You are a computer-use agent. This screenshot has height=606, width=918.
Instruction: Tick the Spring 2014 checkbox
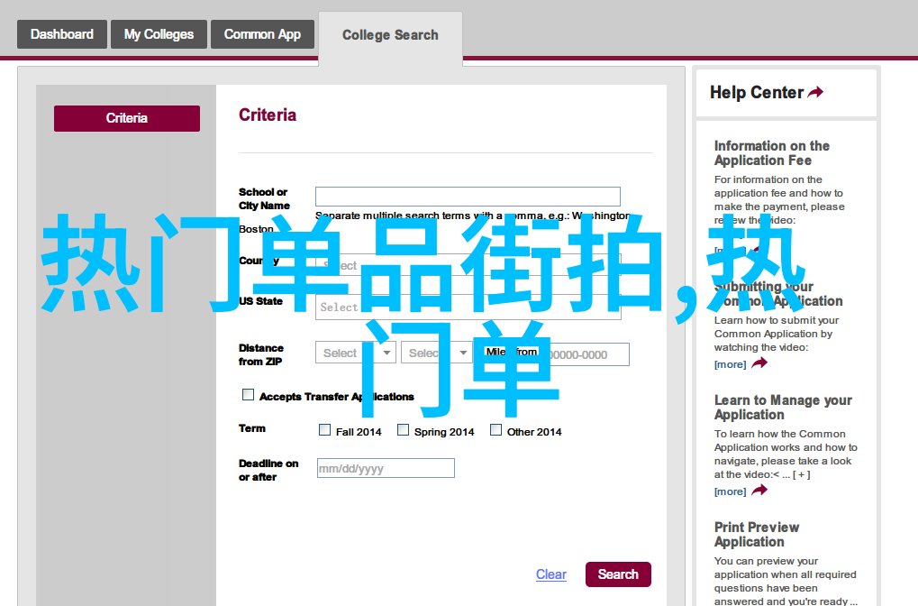403,430
